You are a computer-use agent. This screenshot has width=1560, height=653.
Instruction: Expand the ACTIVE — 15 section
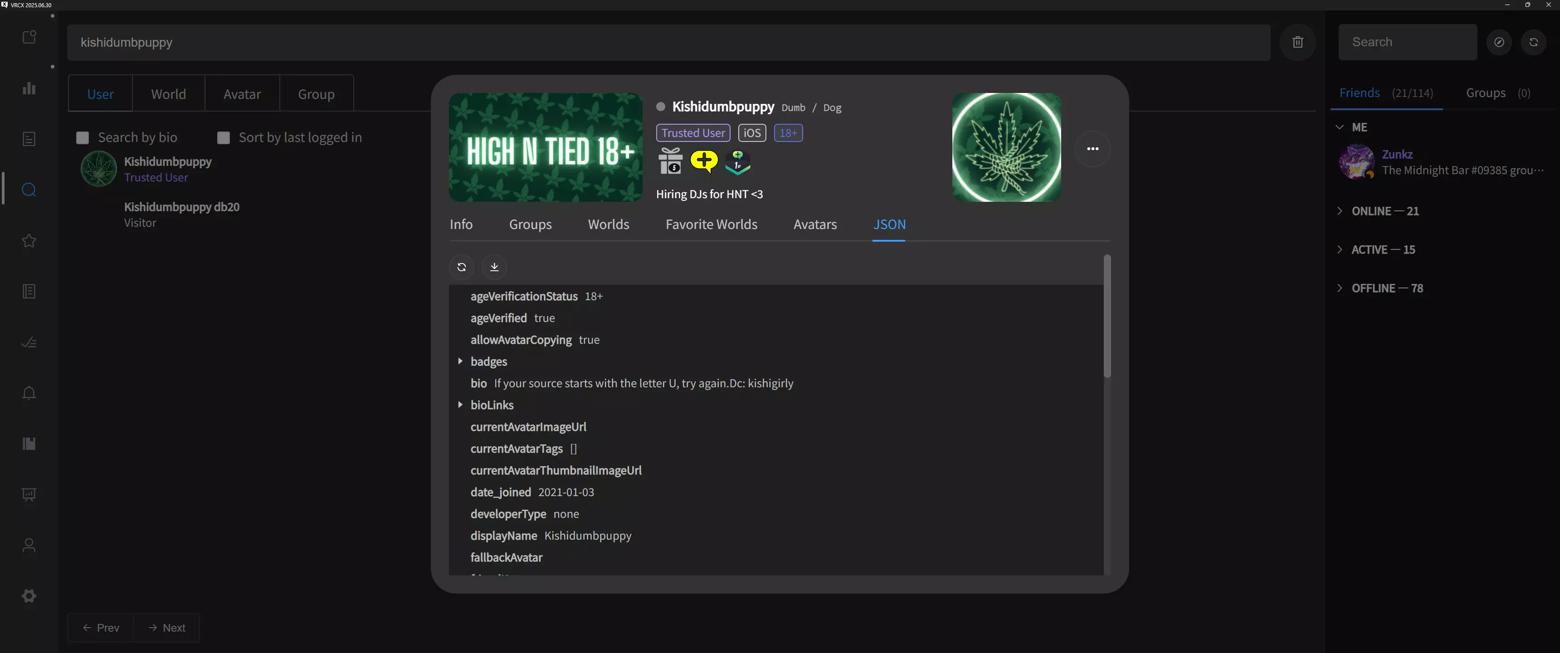pyautogui.click(x=1340, y=250)
